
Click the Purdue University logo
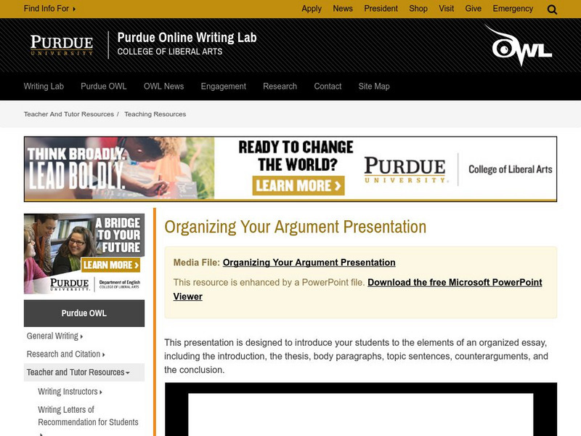click(x=62, y=45)
